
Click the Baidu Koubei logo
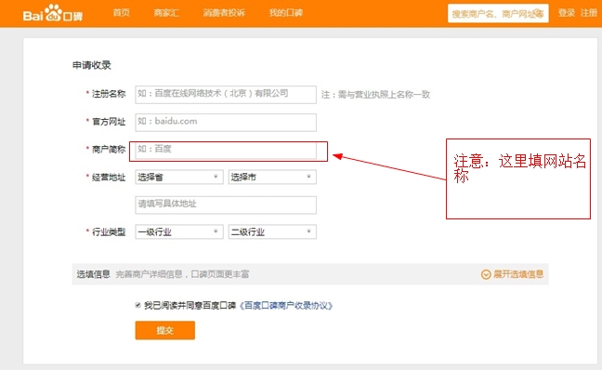tap(53, 13)
